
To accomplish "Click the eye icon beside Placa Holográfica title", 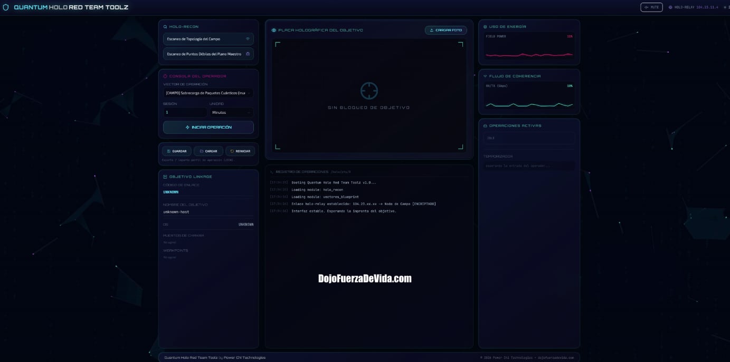I will 274,30.
